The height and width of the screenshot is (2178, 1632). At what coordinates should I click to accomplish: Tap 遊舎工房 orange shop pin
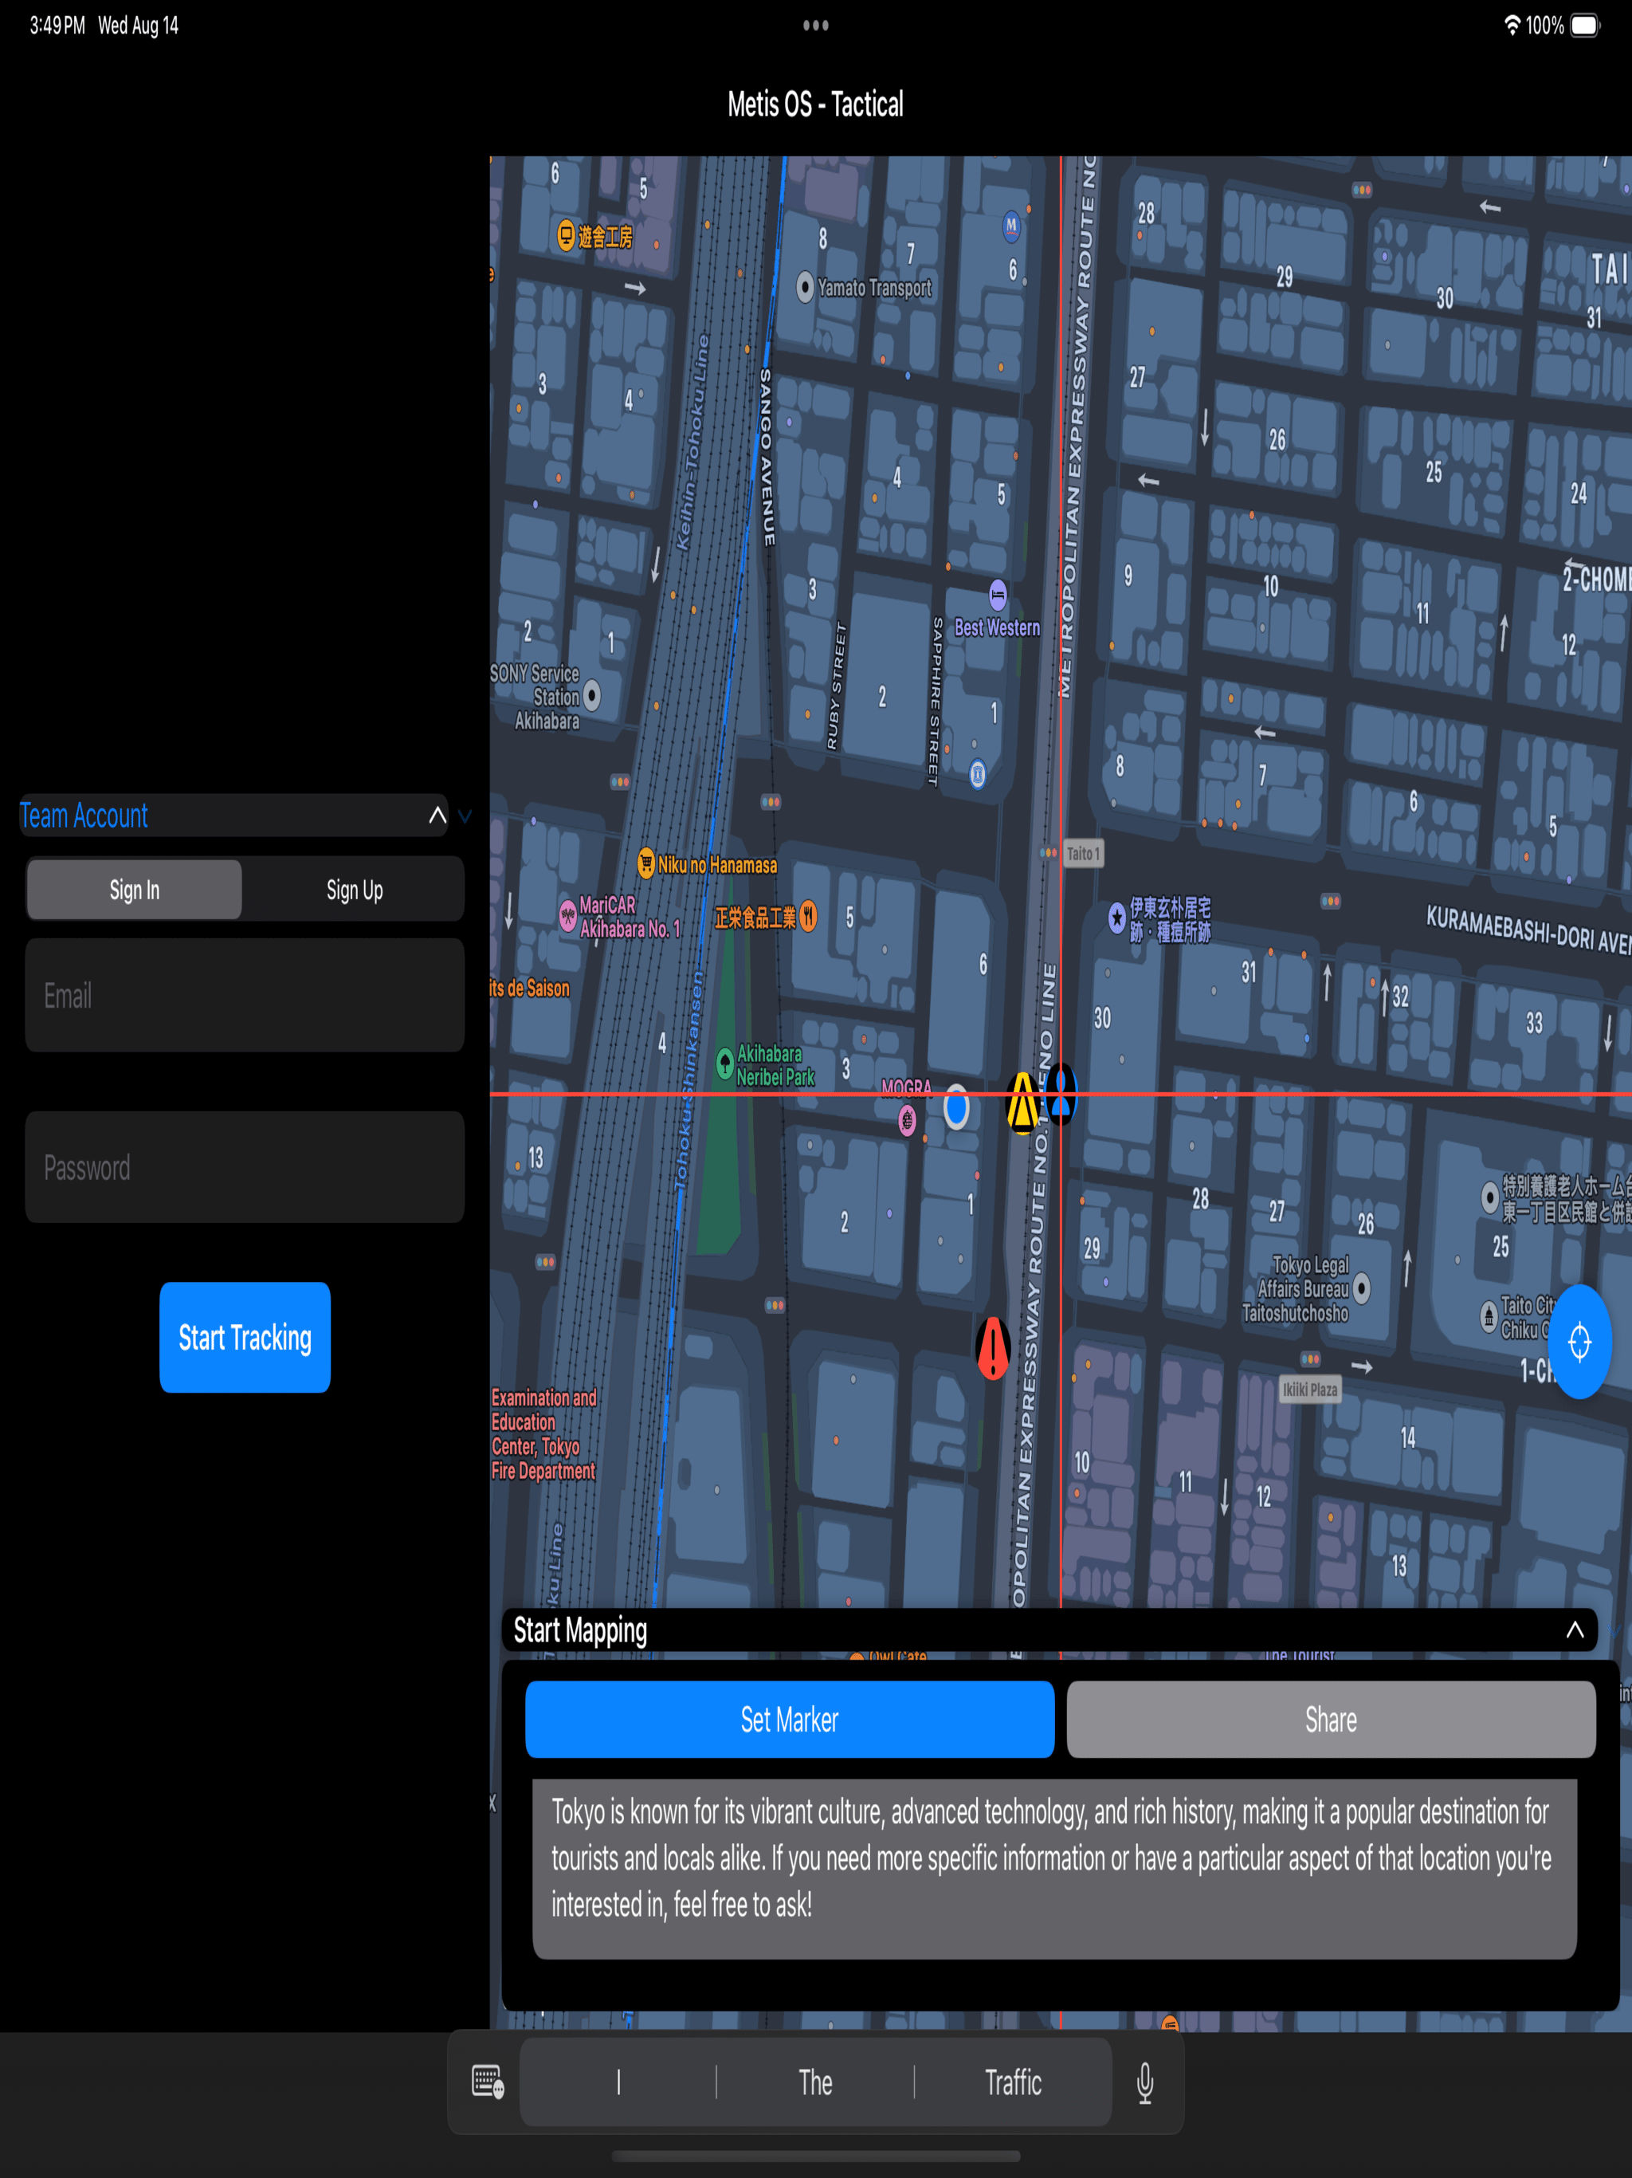[566, 236]
